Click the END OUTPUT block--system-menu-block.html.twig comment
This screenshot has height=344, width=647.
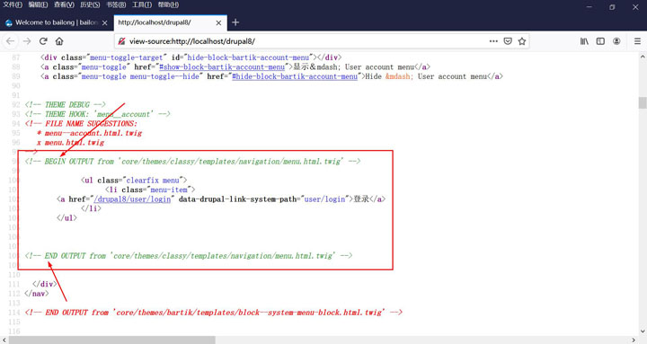(x=214, y=313)
